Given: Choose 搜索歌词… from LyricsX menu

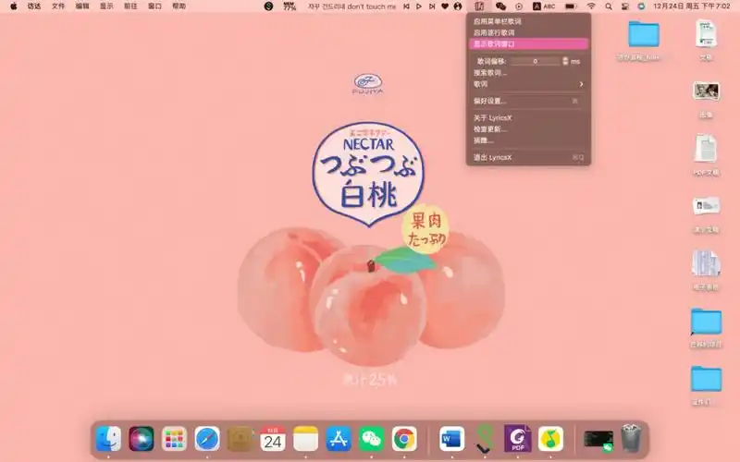Looking at the screenshot, I should coord(528,73).
